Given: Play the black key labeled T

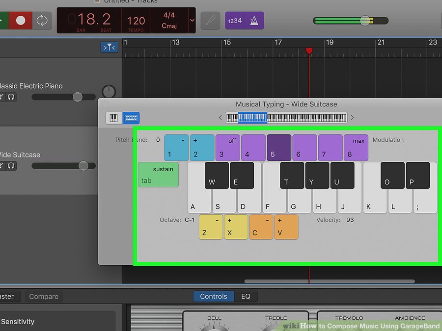Looking at the screenshot, I should point(292,176).
